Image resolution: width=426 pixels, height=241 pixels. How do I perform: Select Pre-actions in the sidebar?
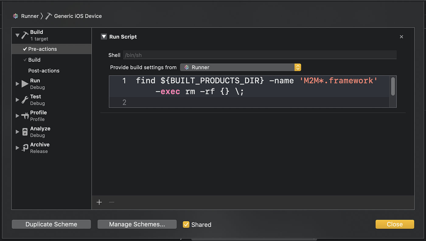tap(52, 49)
